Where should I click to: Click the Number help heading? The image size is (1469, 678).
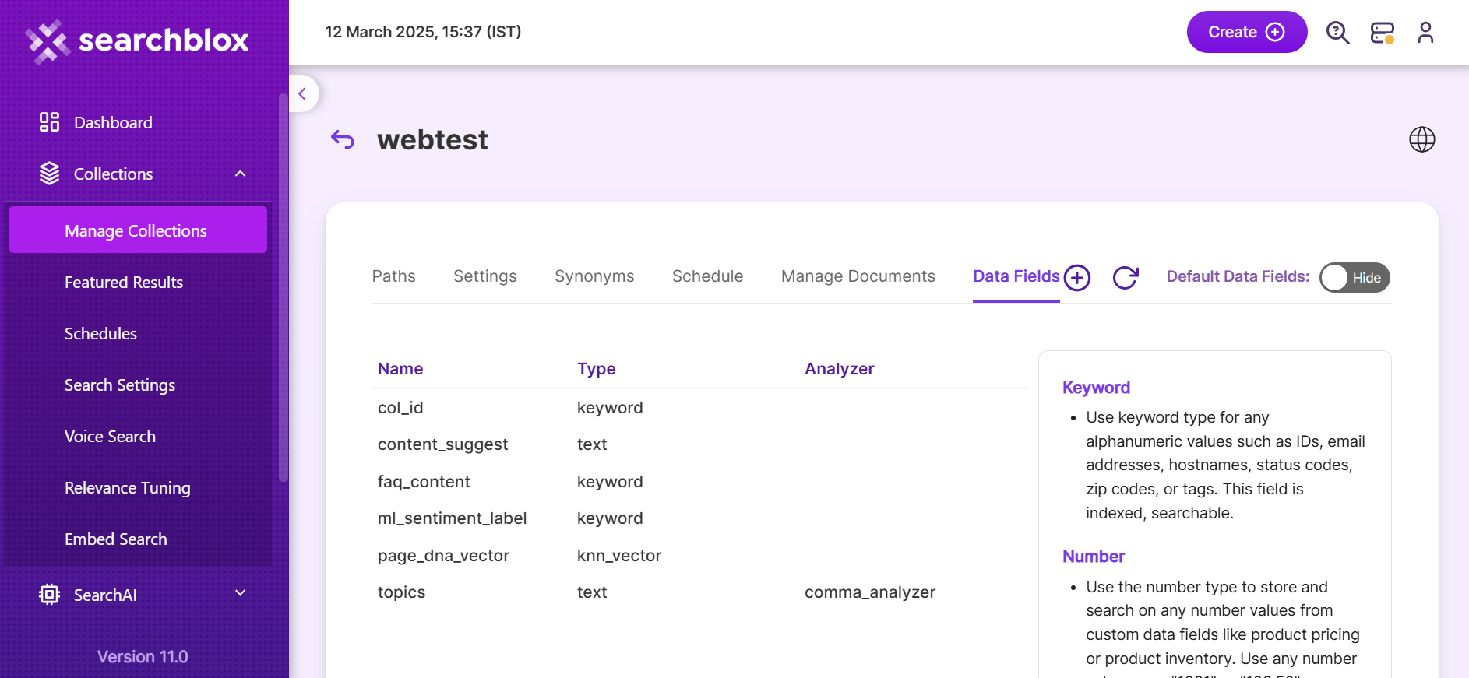(1094, 557)
